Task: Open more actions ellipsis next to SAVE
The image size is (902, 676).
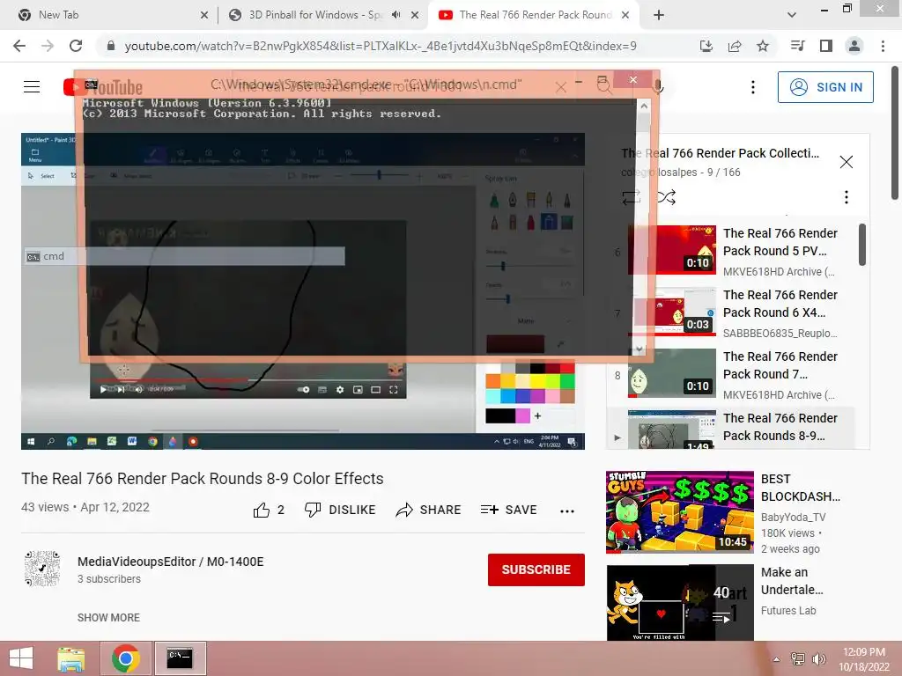Action: point(567,511)
